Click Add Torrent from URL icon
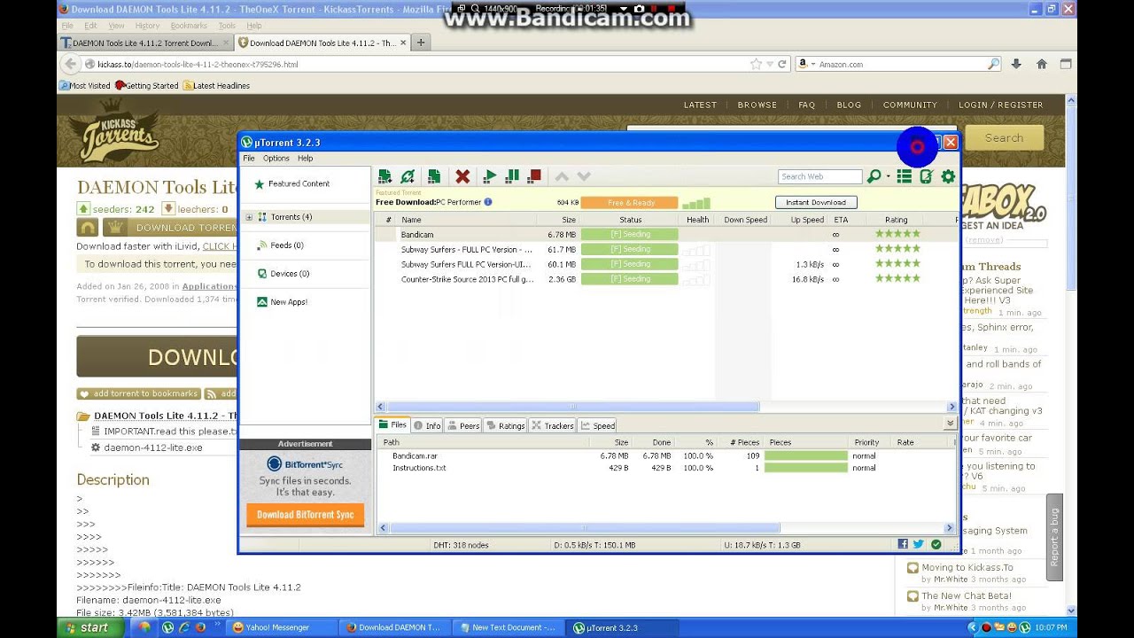Image resolution: width=1134 pixels, height=638 pixels. (x=408, y=176)
